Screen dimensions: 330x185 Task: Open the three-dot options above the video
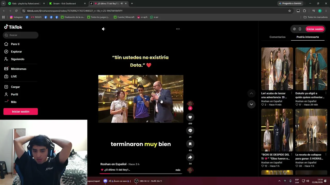178,29
